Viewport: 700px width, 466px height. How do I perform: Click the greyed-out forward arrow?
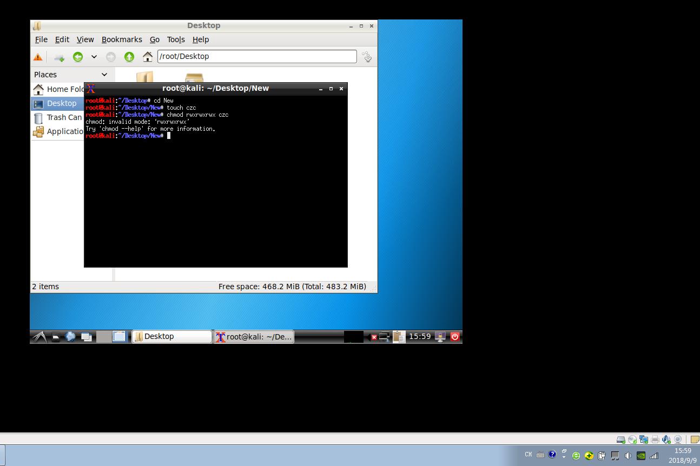[x=111, y=57]
